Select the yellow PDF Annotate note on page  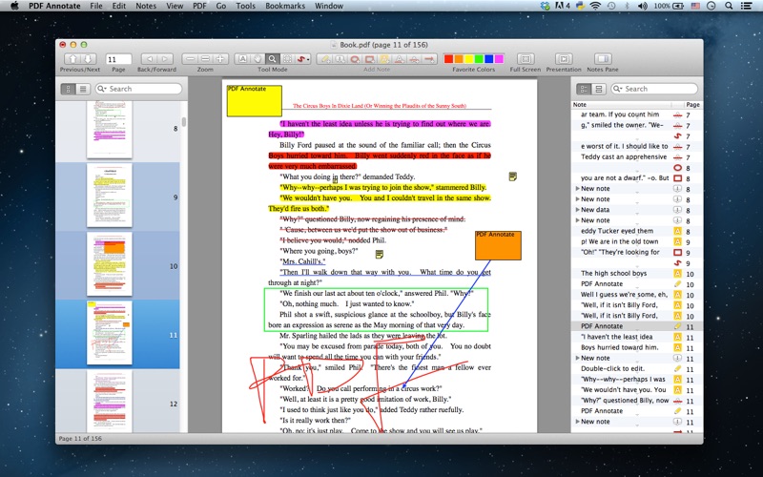255,101
